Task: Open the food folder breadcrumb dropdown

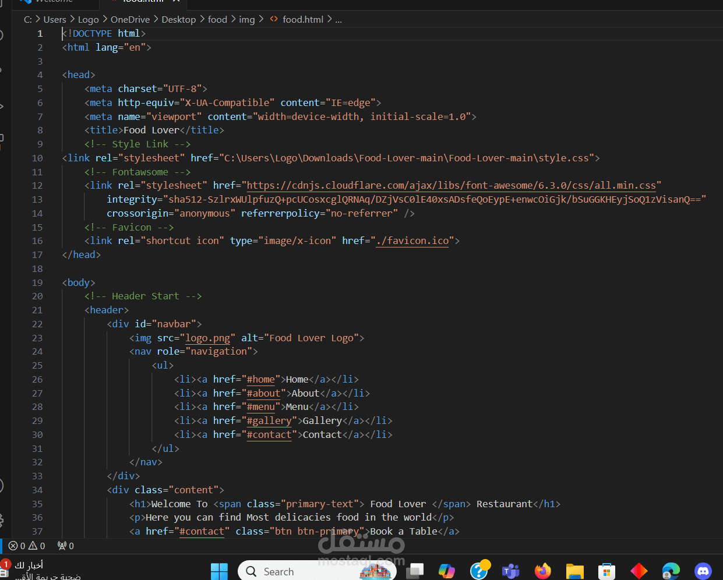Action: click(x=217, y=19)
